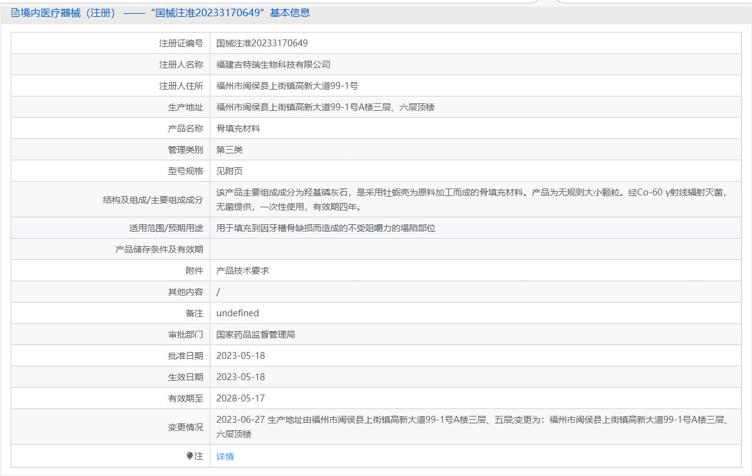This screenshot has width=752, height=476.
Task: Click the 变更情况 change record text
Action: (x=438, y=426)
